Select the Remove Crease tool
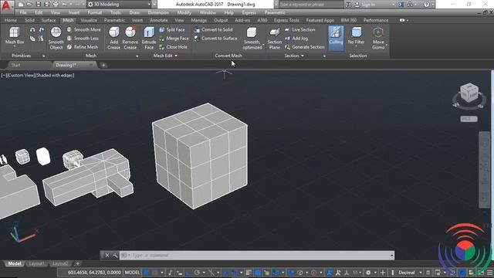This screenshot has width=494, height=278. point(130,38)
